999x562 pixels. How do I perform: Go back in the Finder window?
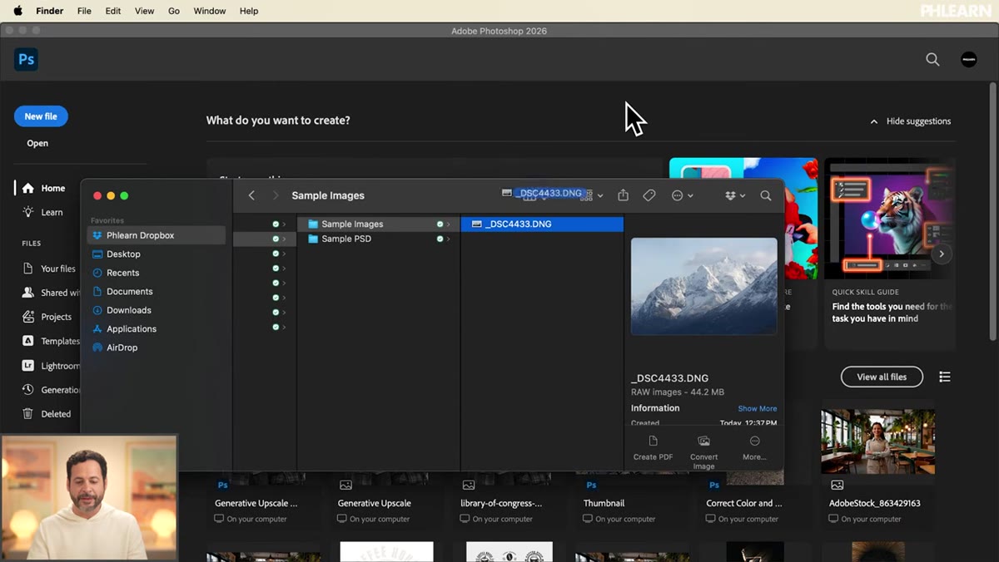point(251,195)
